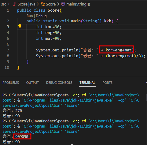Select the TERMINAL tab
The width and height of the screenshot is (147, 145).
click(87, 83)
